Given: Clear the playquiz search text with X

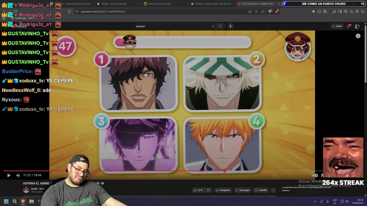Looking at the screenshot, I should pos(213,26).
